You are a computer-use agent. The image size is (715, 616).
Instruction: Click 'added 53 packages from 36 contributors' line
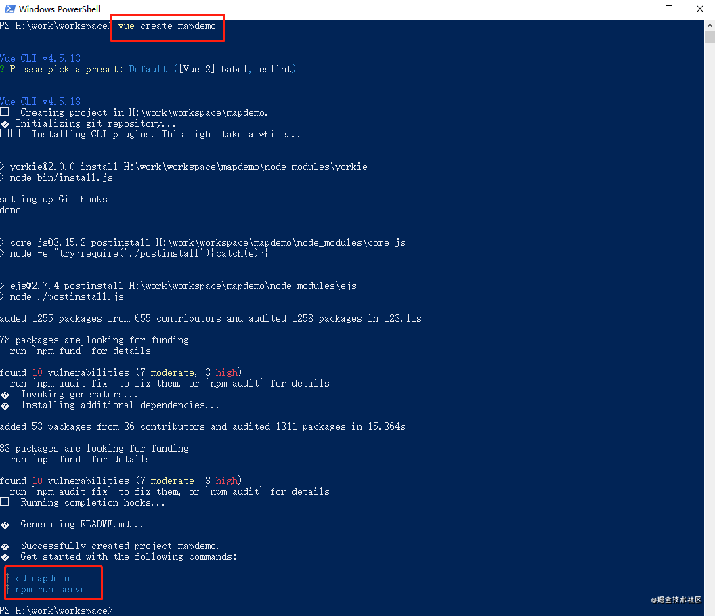click(x=202, y=426)
